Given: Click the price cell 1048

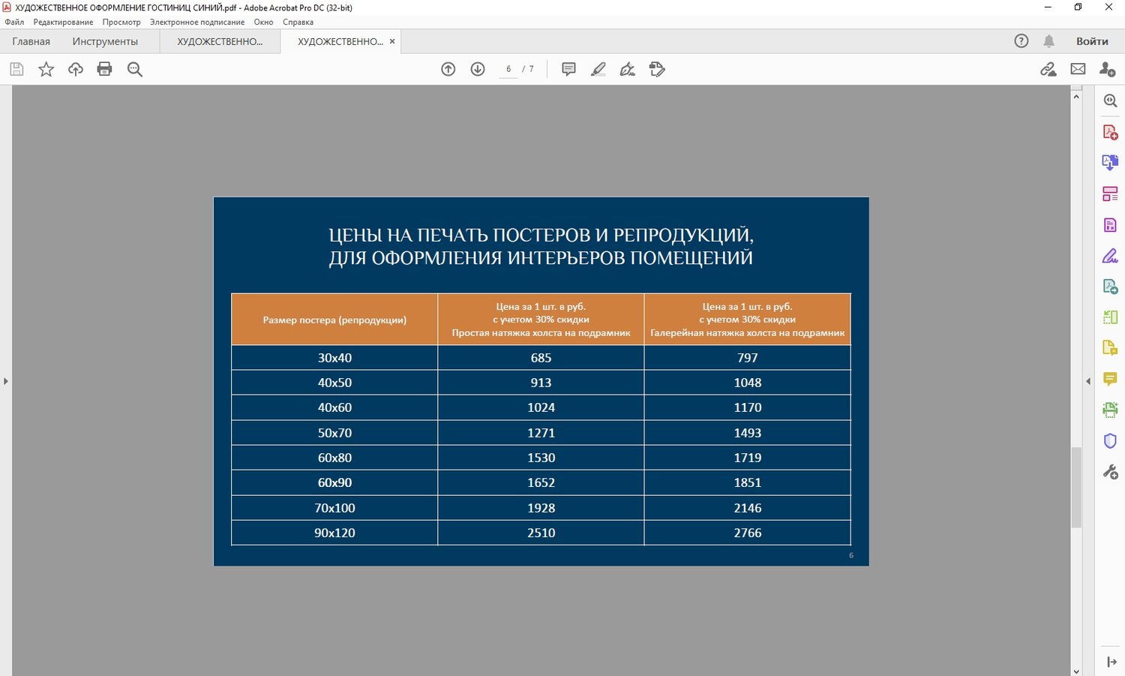Looking at the screenshot, I should coord(748,383).
